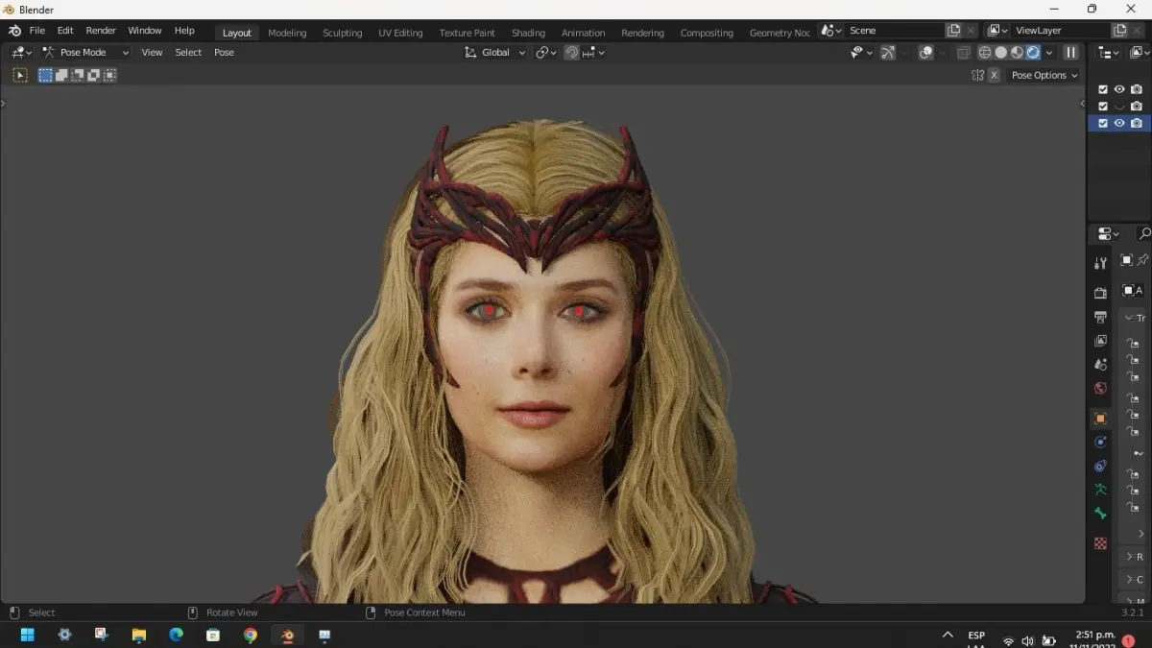Open the ESP language indicator
1152x648 pixels.
pyautogui.click(x=976, y=637)
